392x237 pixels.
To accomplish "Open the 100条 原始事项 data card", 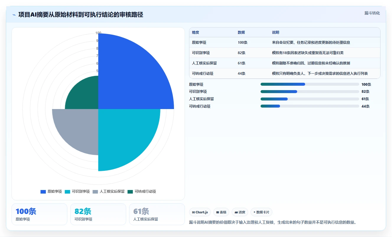I will click(x=39, y=214).
